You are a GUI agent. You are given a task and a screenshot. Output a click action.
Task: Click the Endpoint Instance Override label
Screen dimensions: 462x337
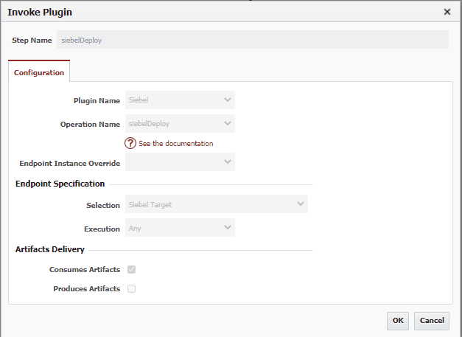(x=69, y=164)
